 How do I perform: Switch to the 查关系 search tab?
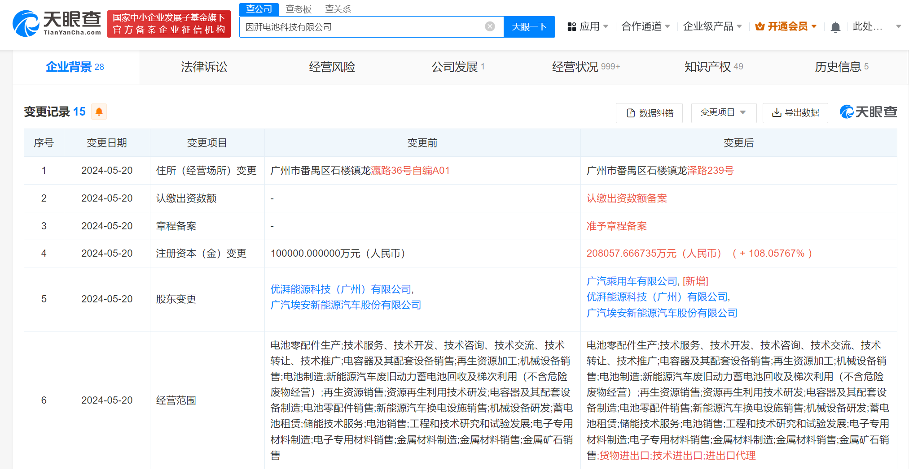(x=338, y=9)
